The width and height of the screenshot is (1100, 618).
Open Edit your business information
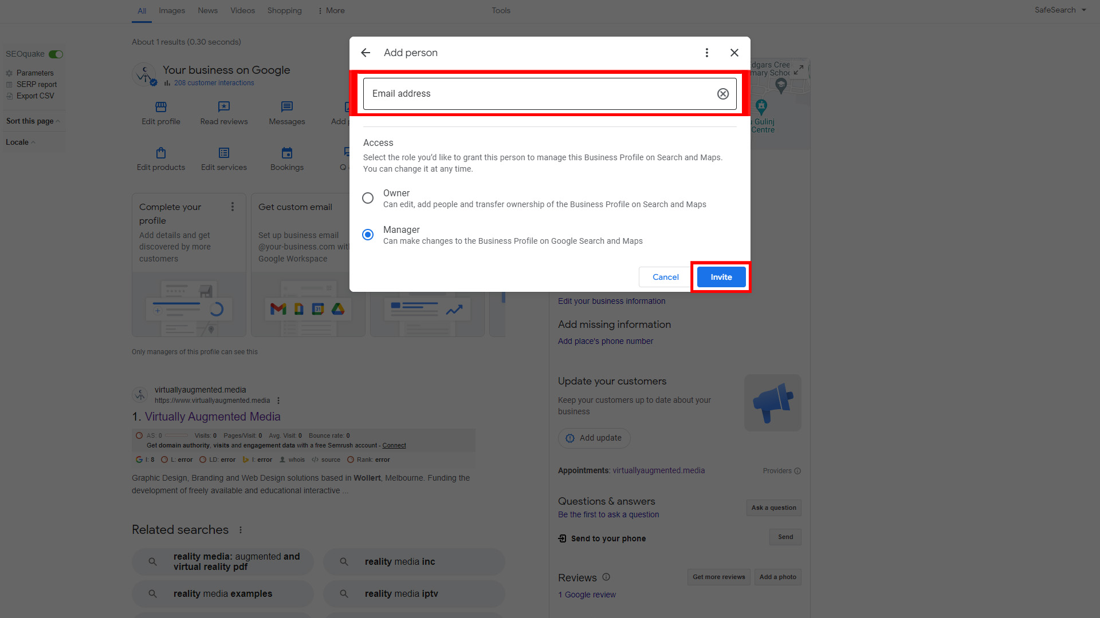point(611,301)
